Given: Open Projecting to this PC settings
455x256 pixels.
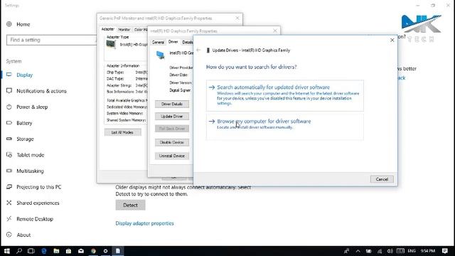Looking at the screenshot, I should coord(33,186).
